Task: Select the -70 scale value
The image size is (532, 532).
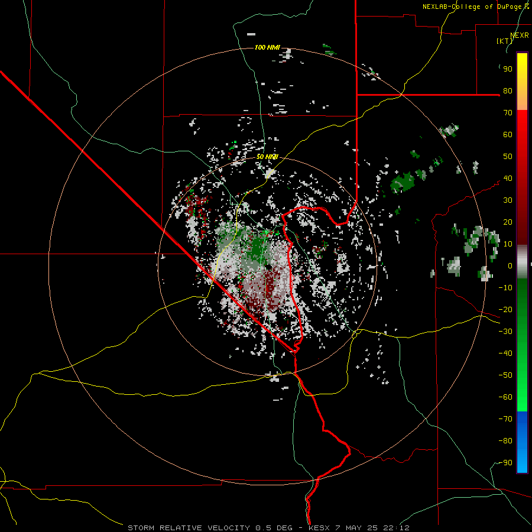Action: [505, 419]
